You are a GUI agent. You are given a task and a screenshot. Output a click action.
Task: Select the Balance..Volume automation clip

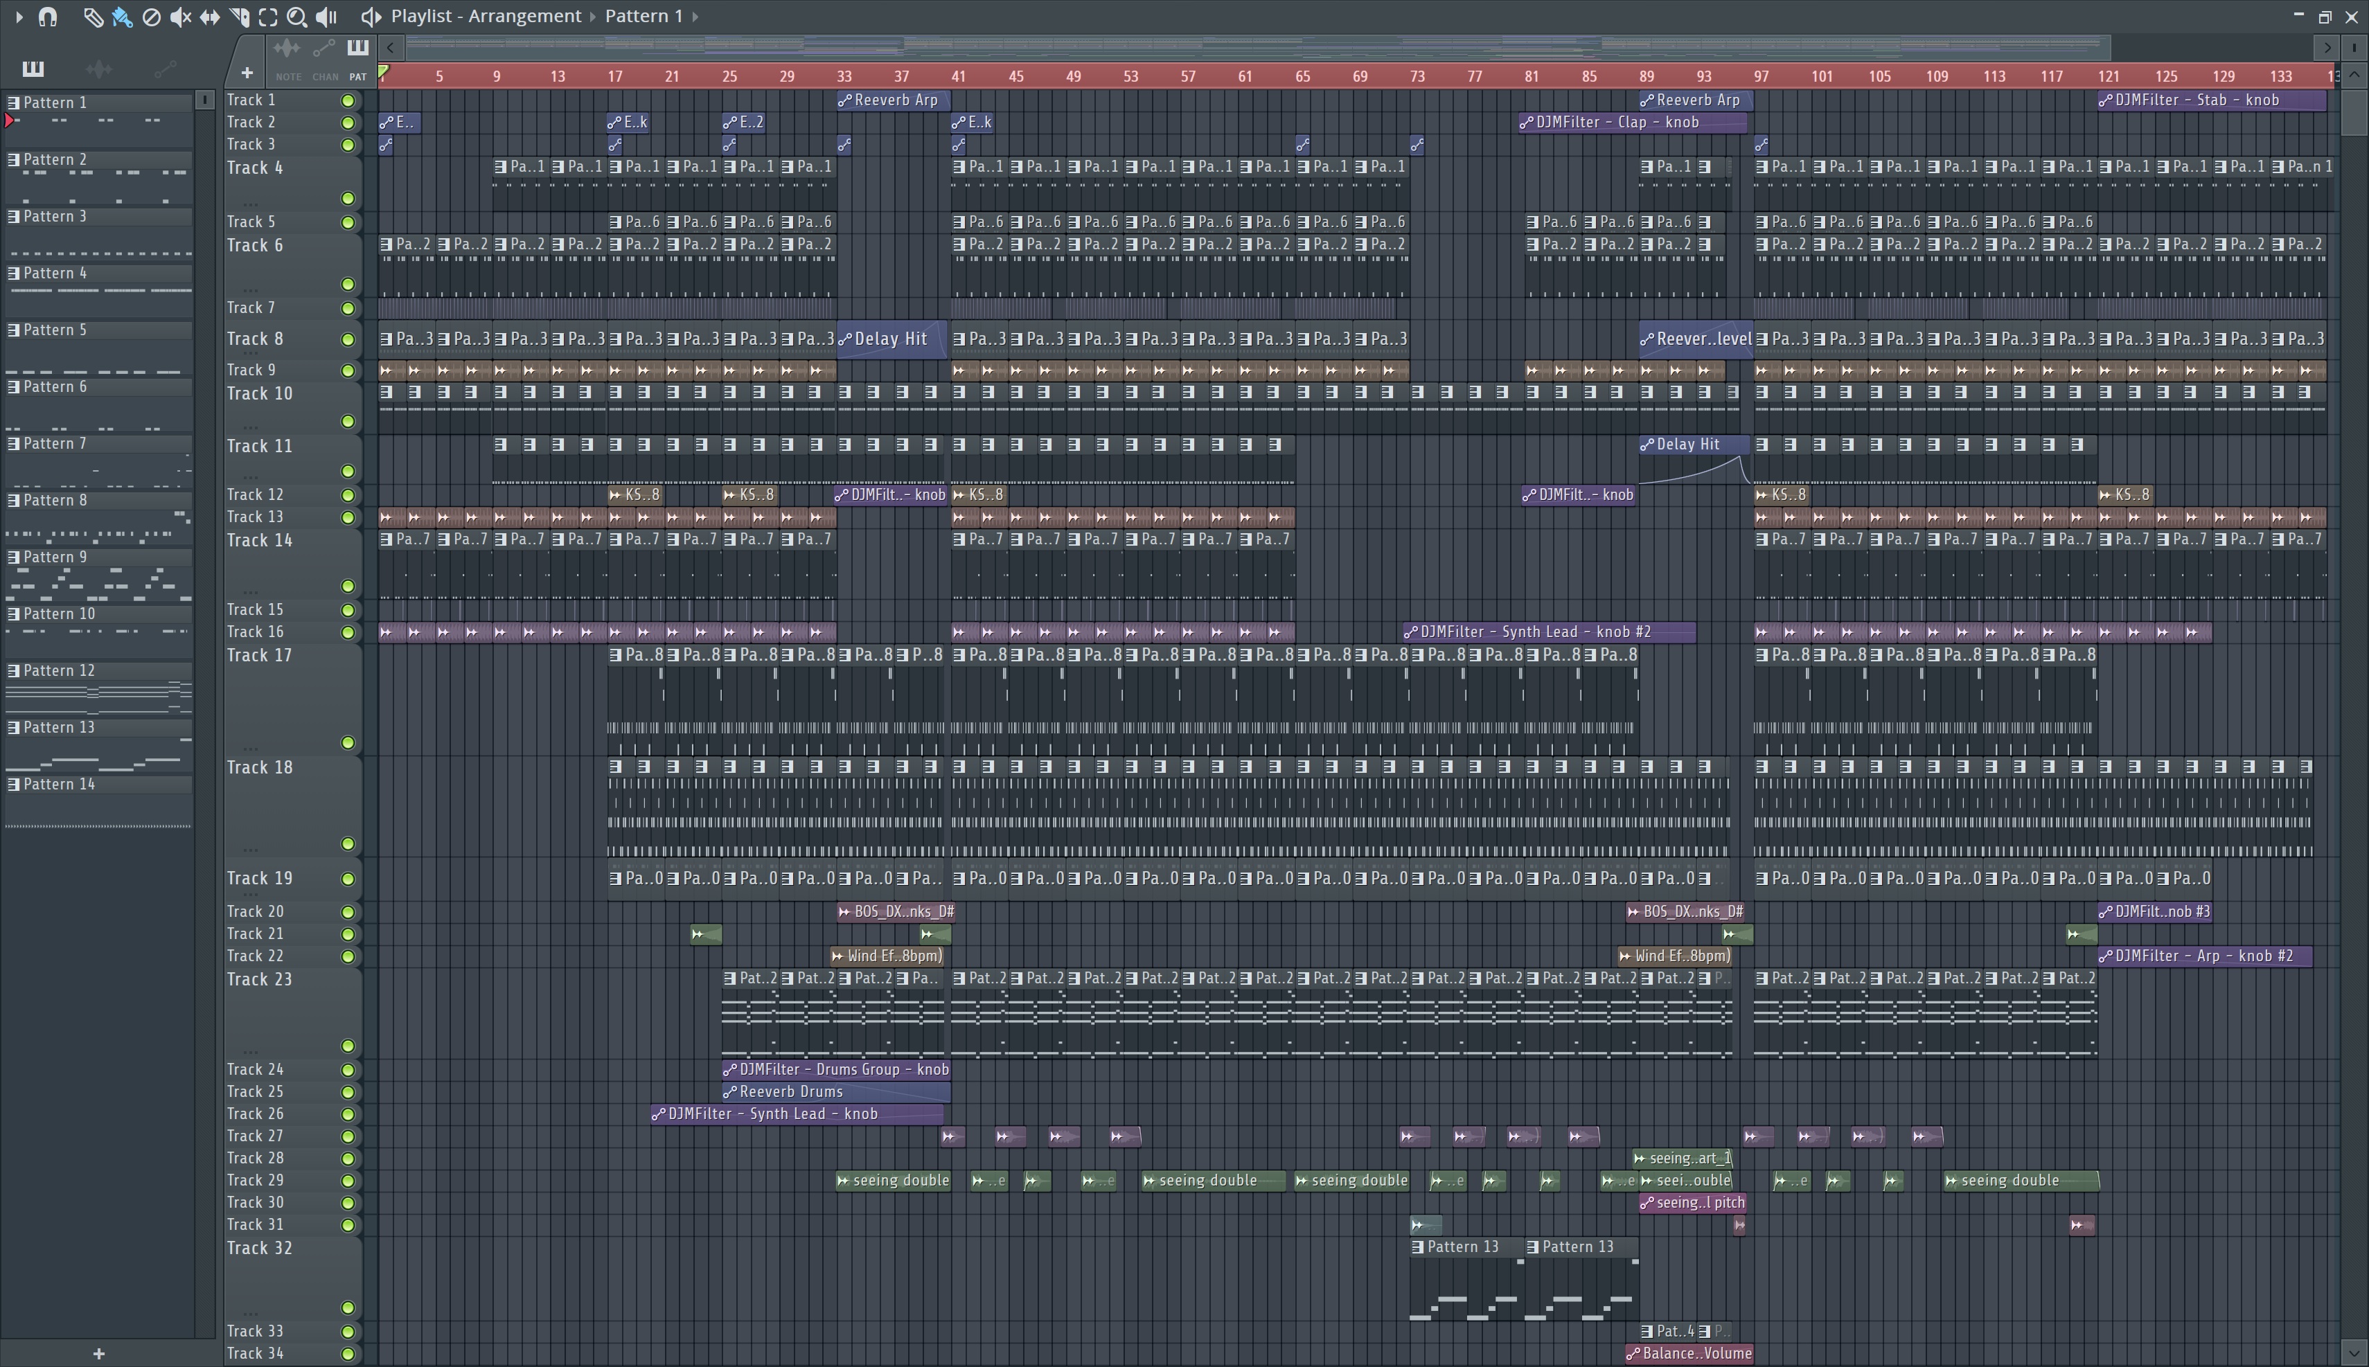tap(1689, 1353)
